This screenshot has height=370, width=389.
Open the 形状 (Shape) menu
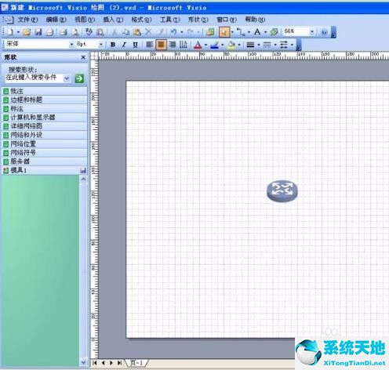coord(198,20)
